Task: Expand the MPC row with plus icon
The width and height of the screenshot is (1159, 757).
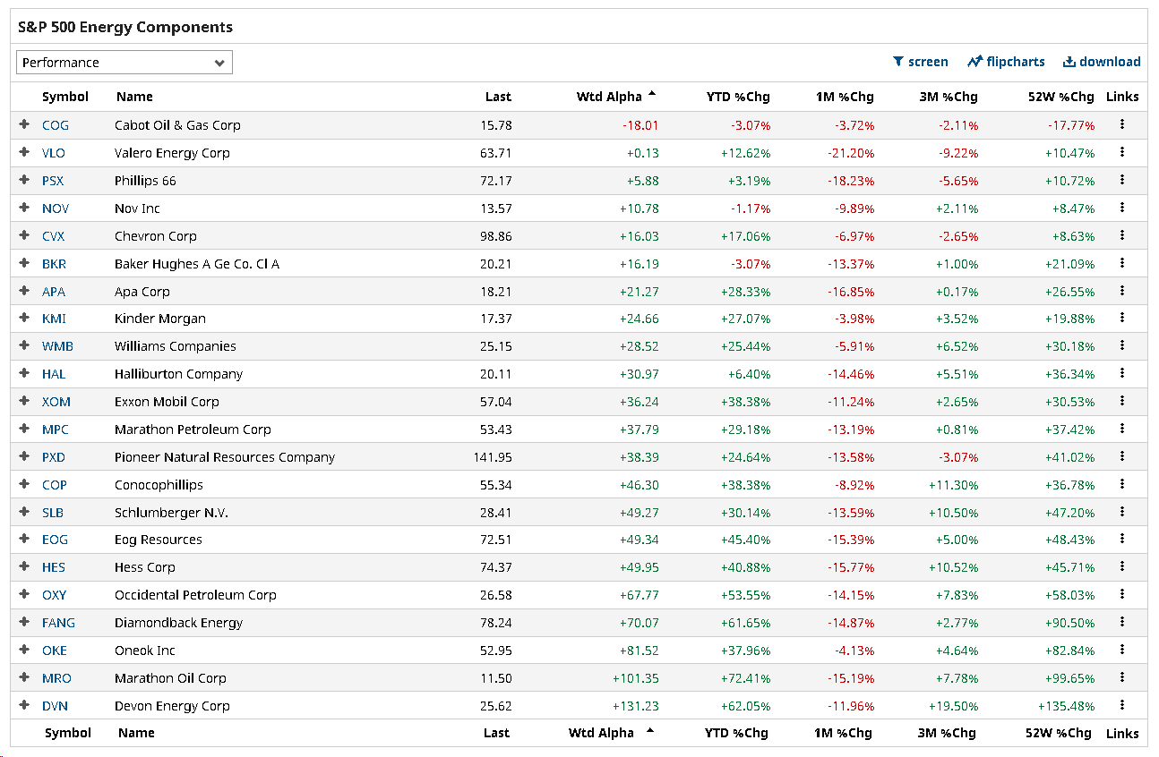Action: tap(24, 430)
